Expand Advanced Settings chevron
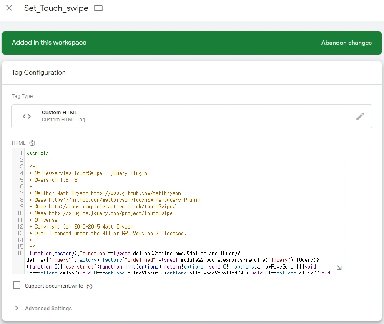Image resolution: width=384 pixels, height=324 pixels. pos(17,308)
